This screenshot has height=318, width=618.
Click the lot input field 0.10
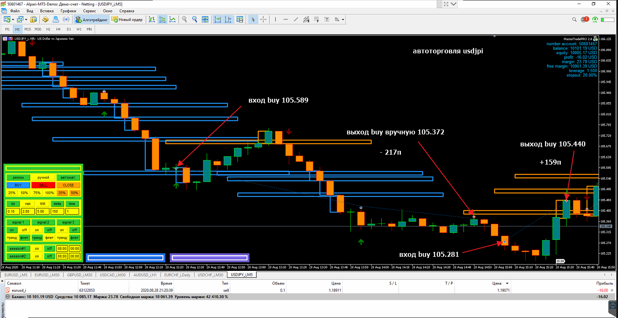12,212
